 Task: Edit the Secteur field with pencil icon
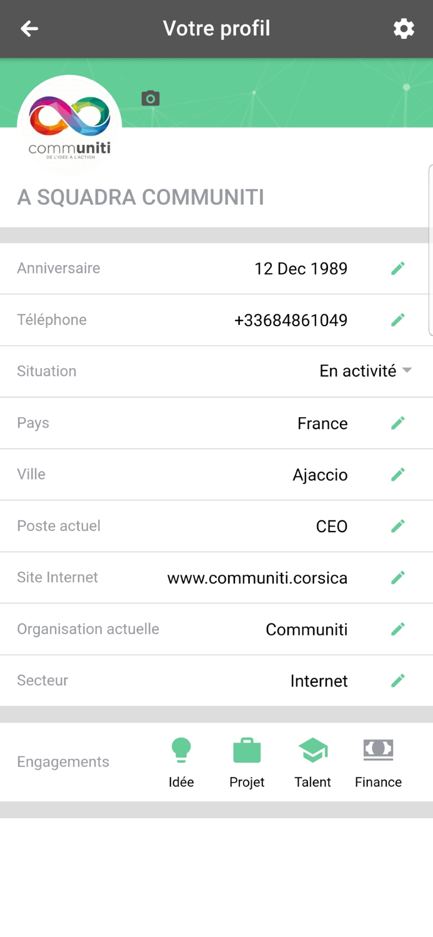pyautogui.click(x=398, y=680)
